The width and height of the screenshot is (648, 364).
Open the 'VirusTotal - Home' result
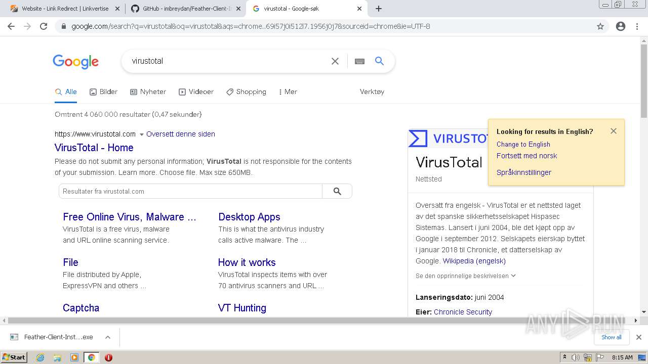tap(94, 148)
